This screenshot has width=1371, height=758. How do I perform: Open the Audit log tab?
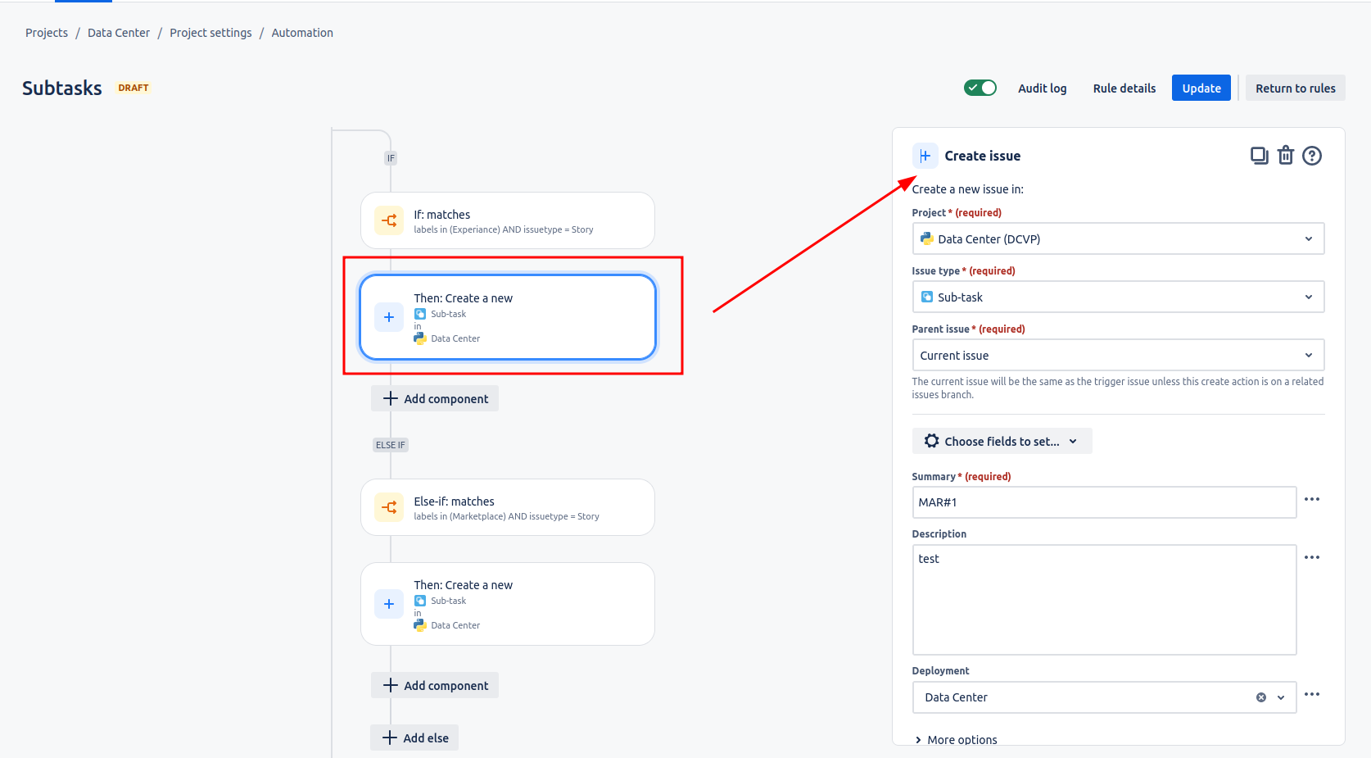pyautogui.click(x=1042, y=89)
